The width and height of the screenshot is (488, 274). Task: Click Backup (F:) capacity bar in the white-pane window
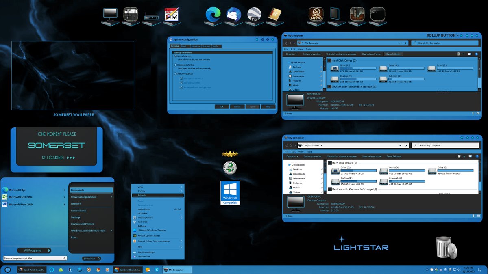coord(358,181)
